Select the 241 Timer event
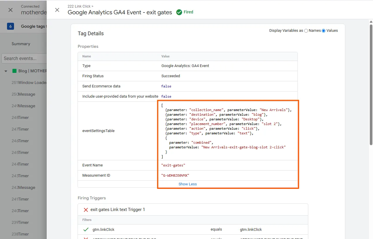This screenshot has width=373, height=239. [20, 199]
